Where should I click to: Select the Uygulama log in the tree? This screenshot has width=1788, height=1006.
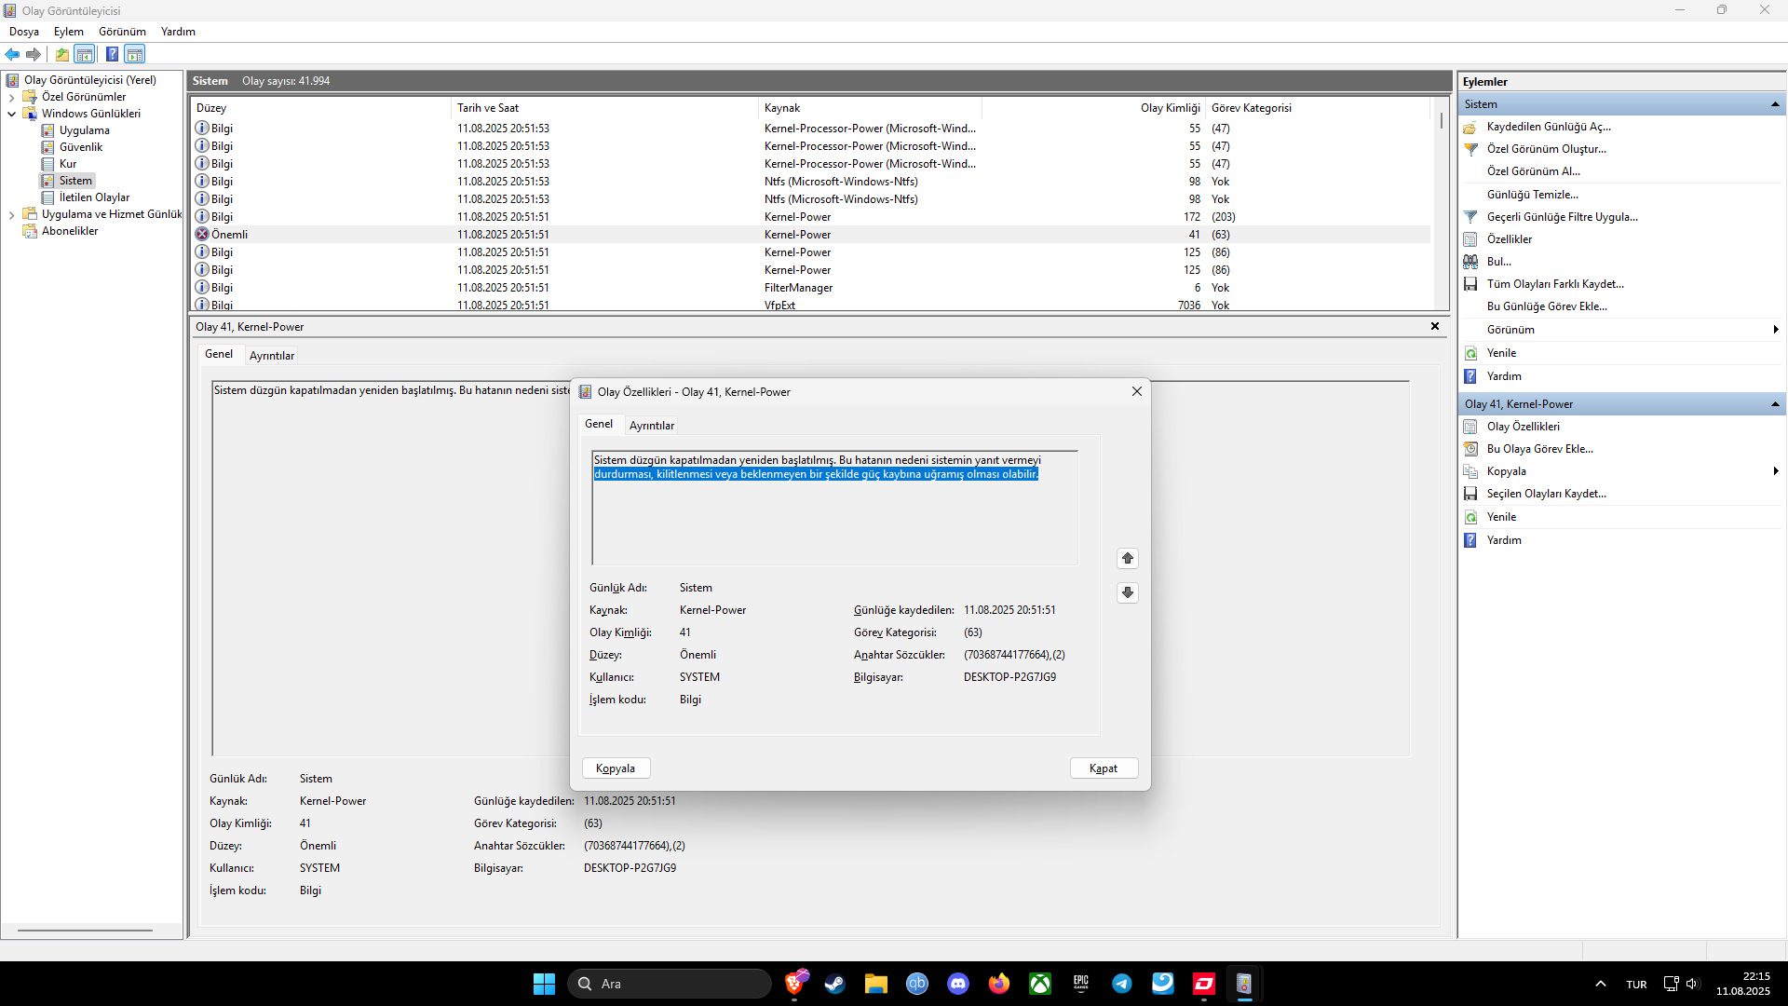point(84,130)
